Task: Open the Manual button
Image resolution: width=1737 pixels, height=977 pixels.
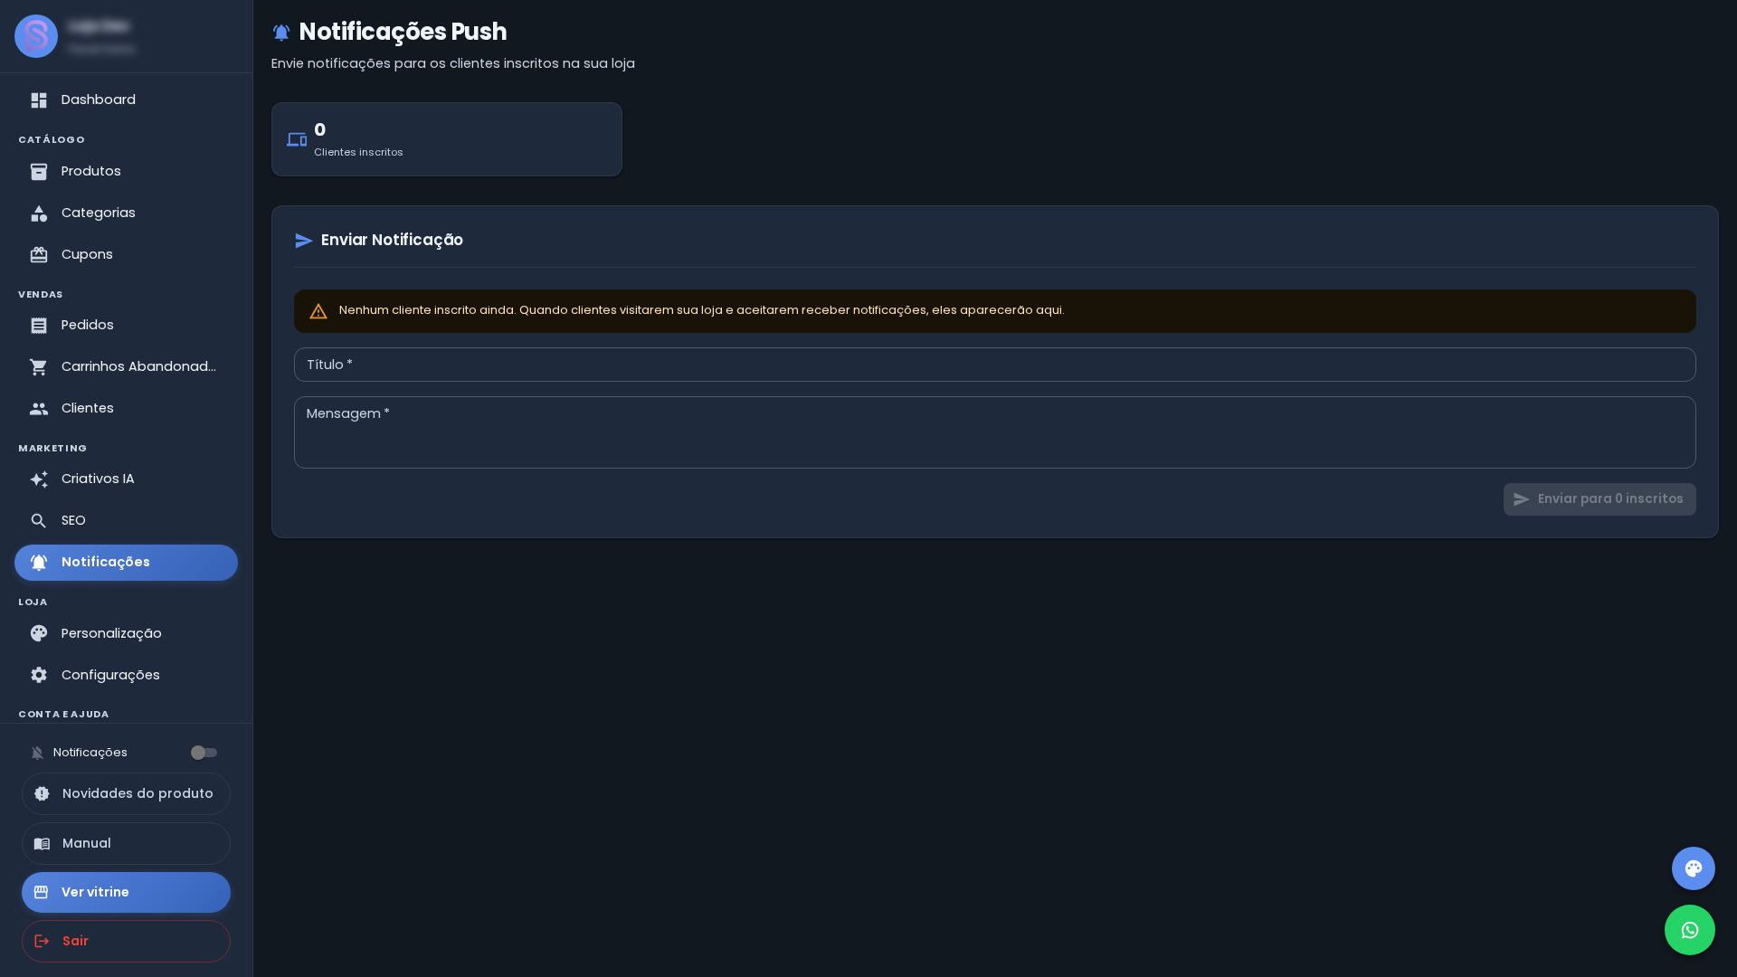Action: (x=126, y=843)
